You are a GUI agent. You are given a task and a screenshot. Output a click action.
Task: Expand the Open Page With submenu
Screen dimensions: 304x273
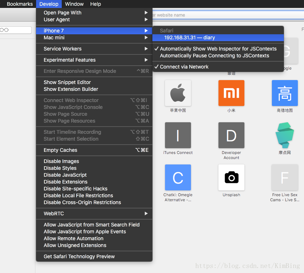click(x=94, y=13)
